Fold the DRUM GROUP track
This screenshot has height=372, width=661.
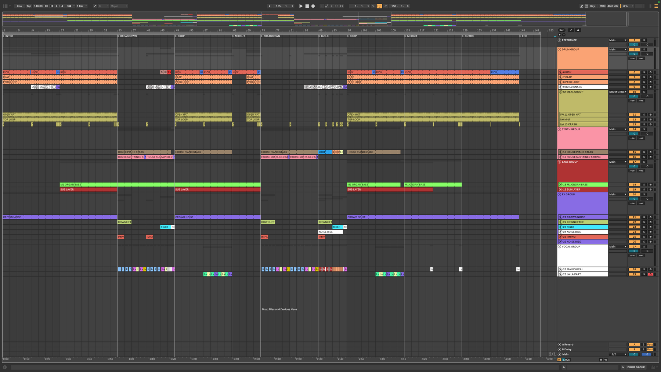coord(559,49)
